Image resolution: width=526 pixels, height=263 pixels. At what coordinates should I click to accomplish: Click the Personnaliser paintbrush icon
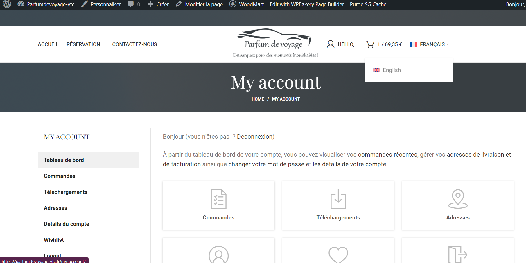pos(84,4)
